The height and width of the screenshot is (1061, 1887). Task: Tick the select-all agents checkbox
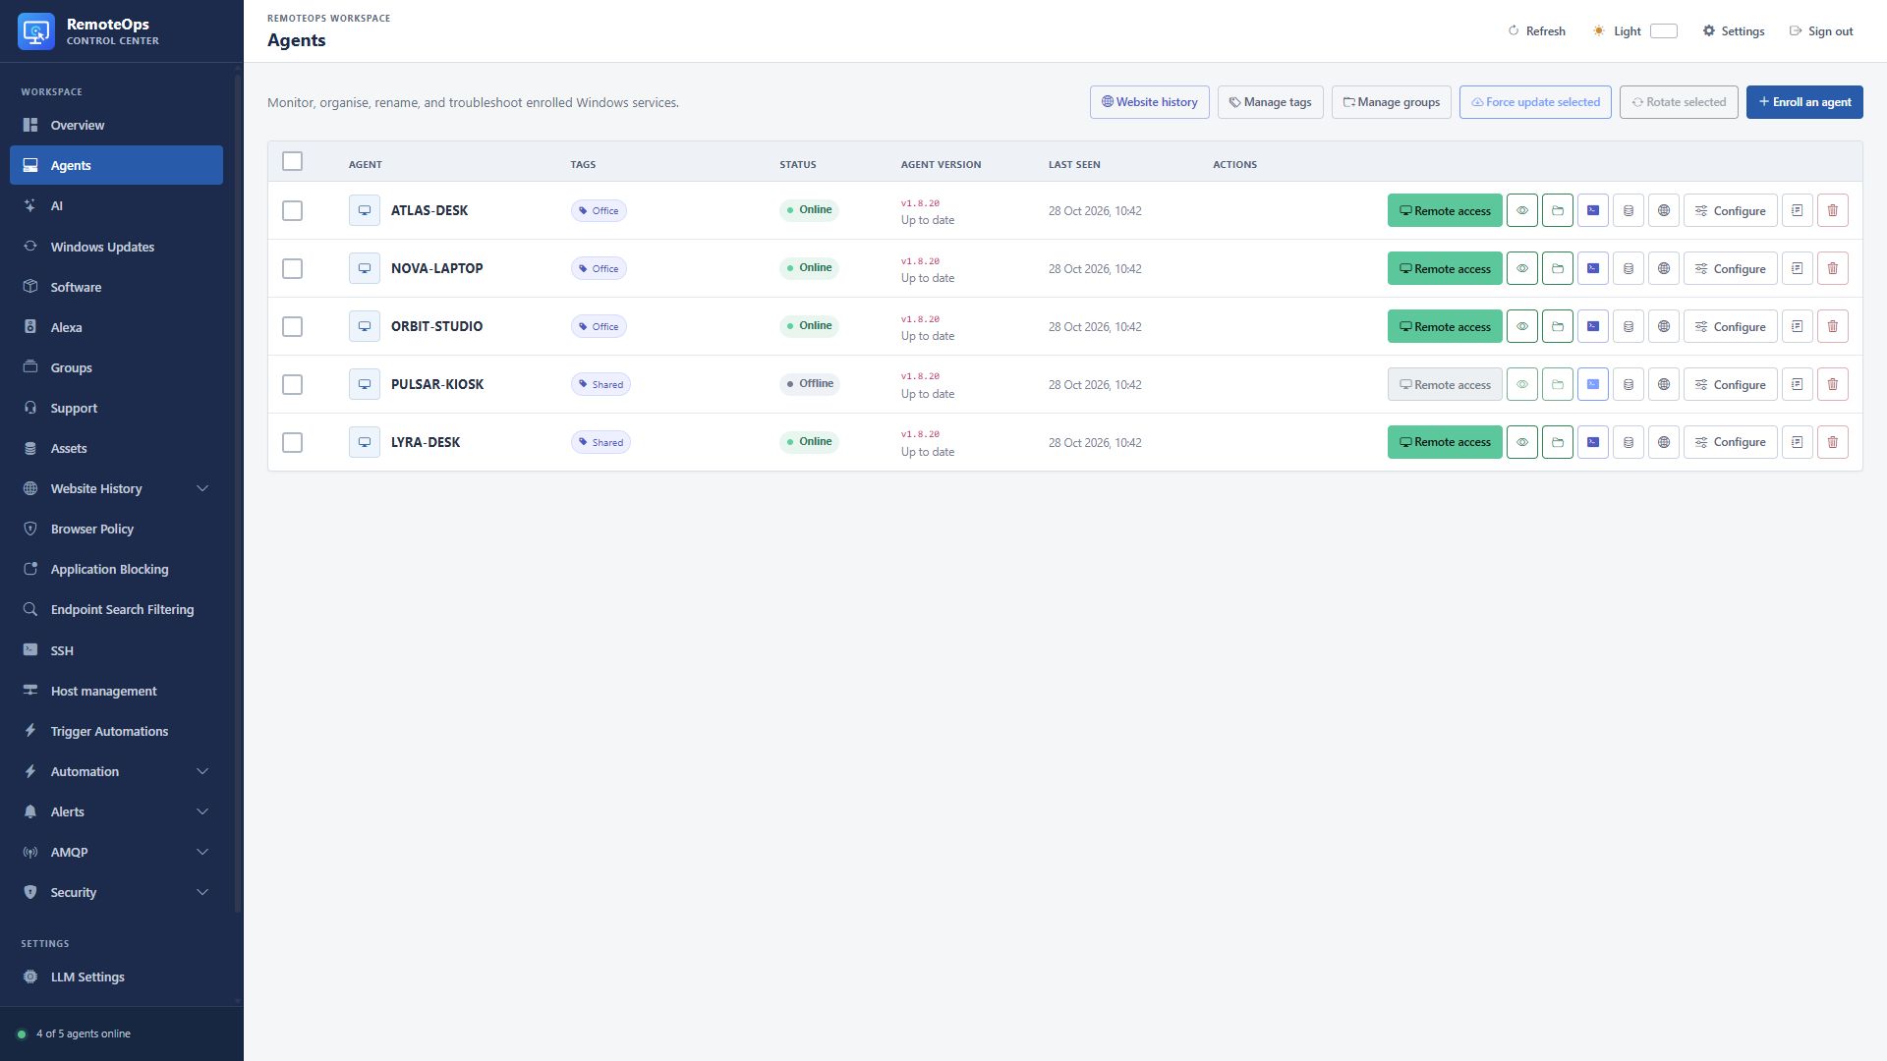(292, 161)
